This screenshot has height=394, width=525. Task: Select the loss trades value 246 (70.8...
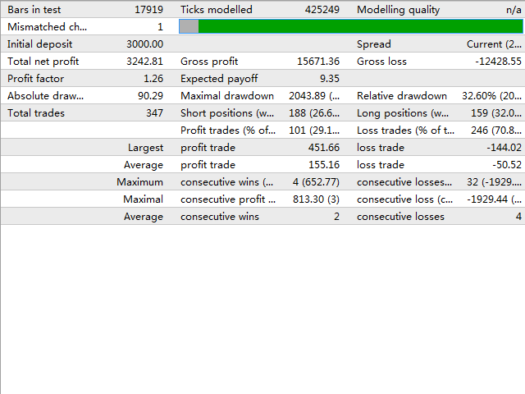tap(496, 131)
